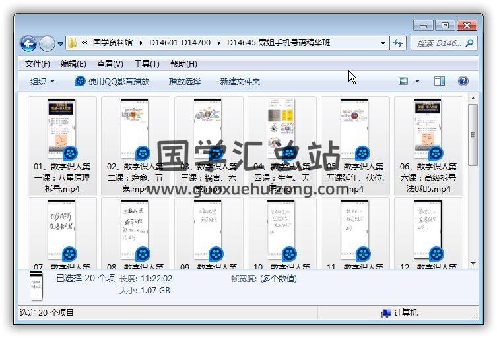The width and height of the screenshot is (497, 338).
Task: Select the handwritten video thumbnail 08
Action: (x=135, y=229)
